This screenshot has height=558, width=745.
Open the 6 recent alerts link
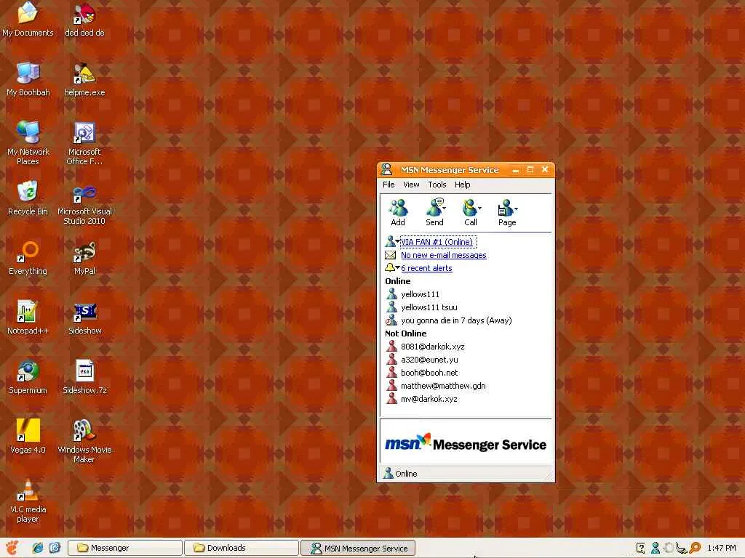coord(426,268)
